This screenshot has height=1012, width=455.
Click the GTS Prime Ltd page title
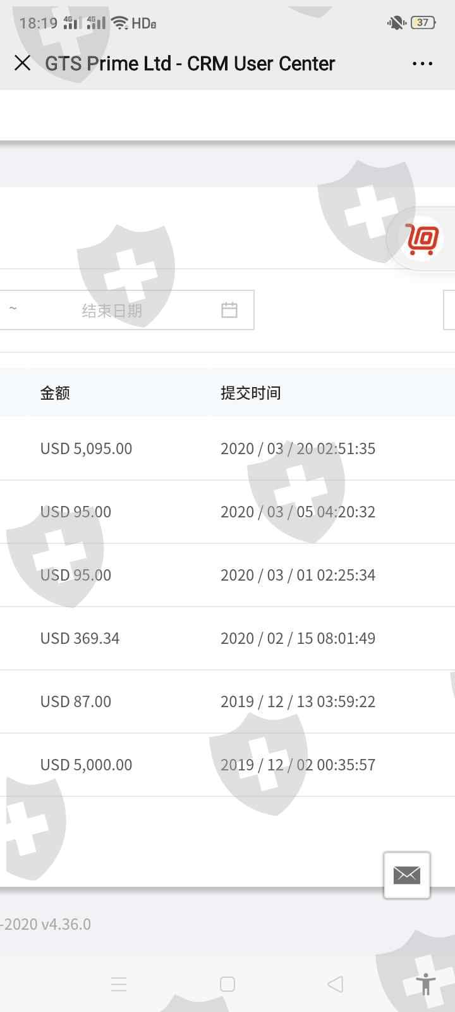190,64
